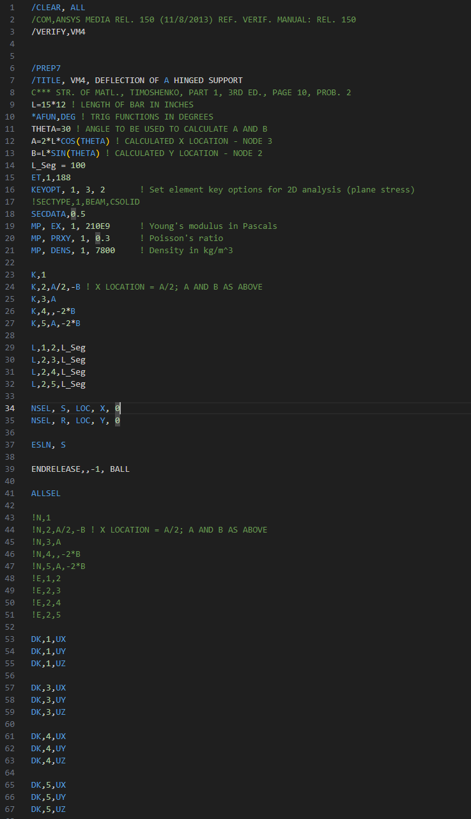Click the NSEL, R, LOC, Y line

coord(76,421)
